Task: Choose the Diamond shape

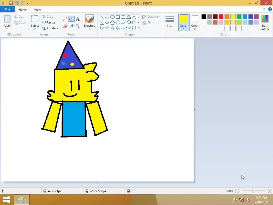Action: pyautogui.click(x=107, y=22)
